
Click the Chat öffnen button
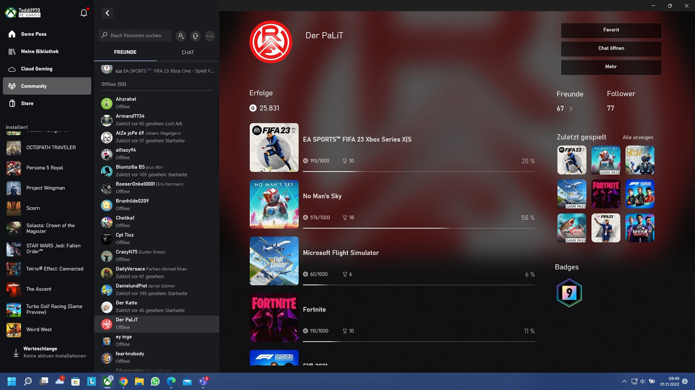click(611, 49)
